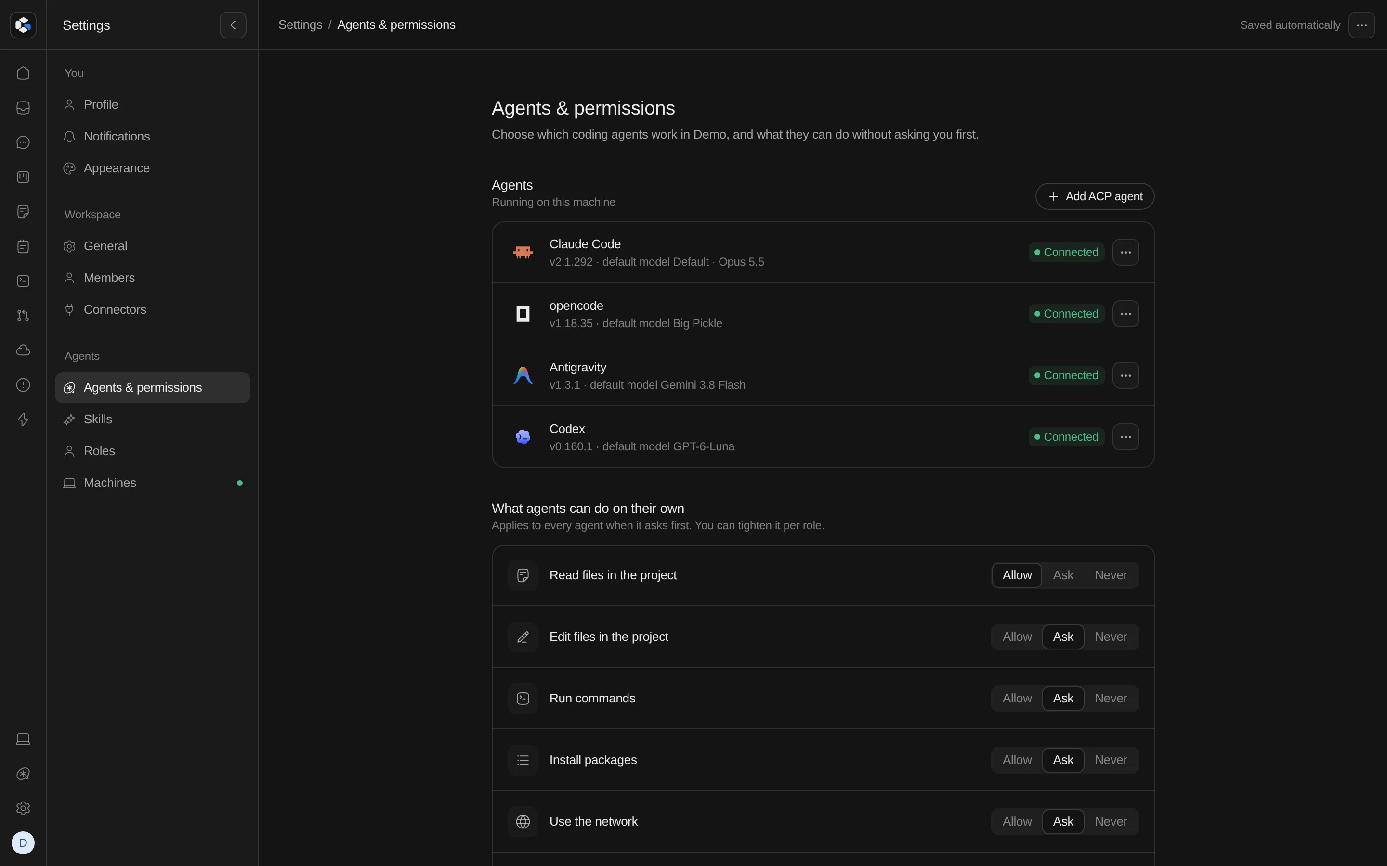Image resolution: width=1387 pixels, height=866 pixels.
Task: Click Connected status badge for Codex
Action: (x=1066, y=437)
